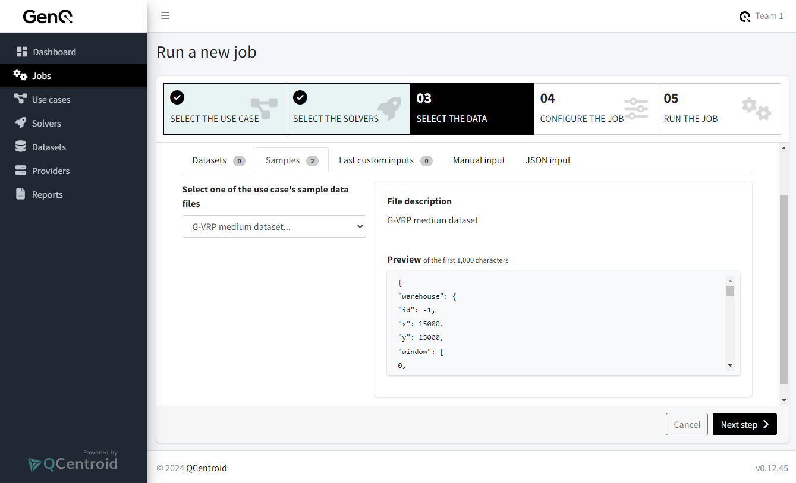Open the sample data file dropdown
This screenshot has width=796, height=483.
coord(274,226)
